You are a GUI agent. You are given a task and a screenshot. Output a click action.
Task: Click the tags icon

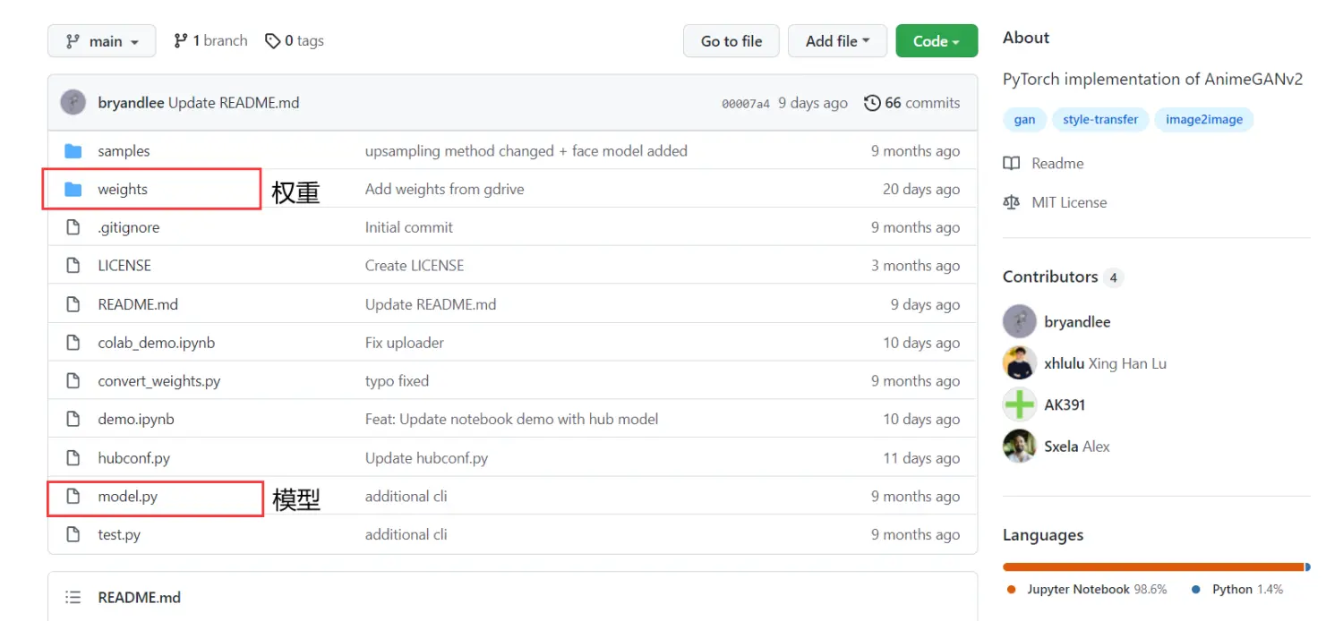[x=273, y=41]
